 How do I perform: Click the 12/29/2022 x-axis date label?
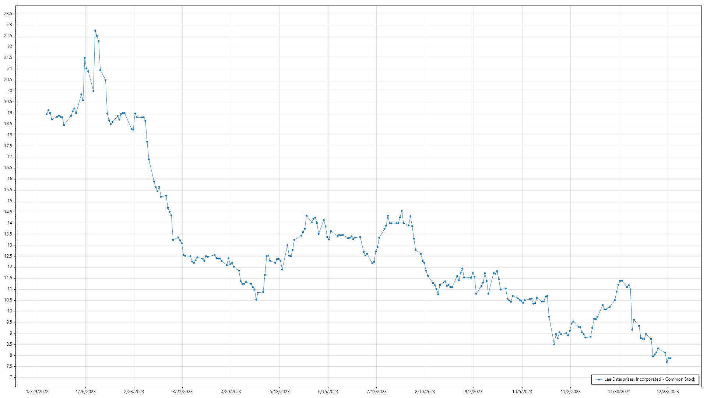coord(37,391)
